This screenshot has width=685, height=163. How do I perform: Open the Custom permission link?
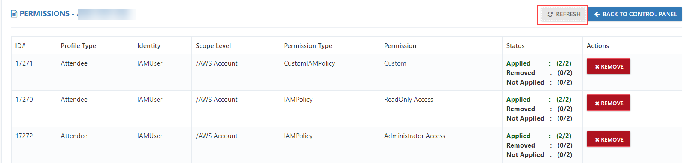(395, 63)
